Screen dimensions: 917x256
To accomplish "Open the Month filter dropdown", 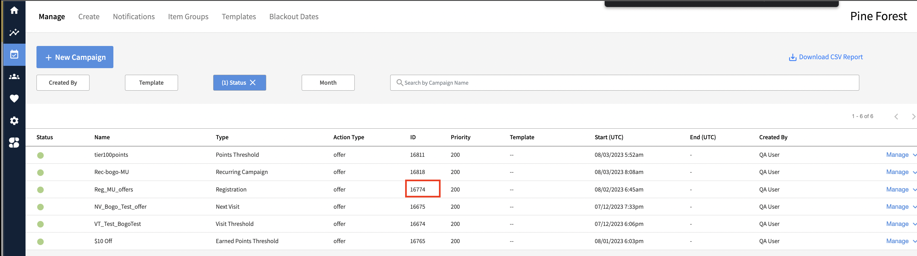I will pyautogui.click(x=328, y=83).
